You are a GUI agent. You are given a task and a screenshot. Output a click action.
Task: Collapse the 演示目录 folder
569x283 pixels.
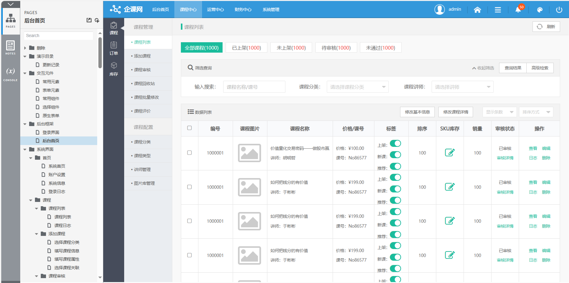click(25, 56)
